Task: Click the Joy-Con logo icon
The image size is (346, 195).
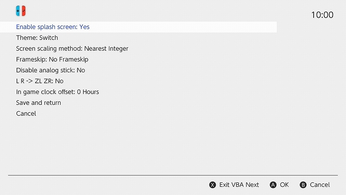Action: coord(21,10)
